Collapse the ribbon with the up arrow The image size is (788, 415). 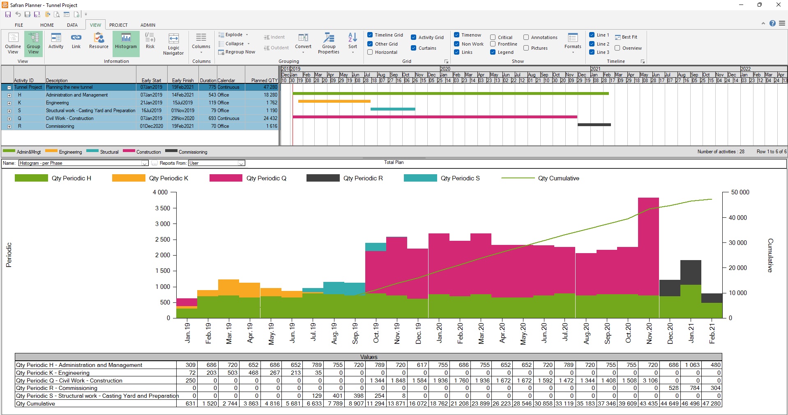click(x=763, y=23)
